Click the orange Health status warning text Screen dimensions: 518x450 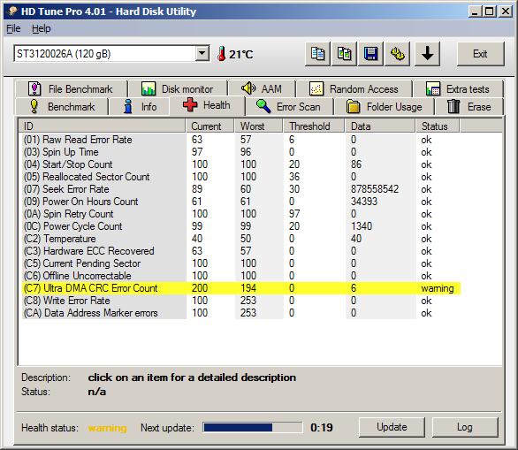[107, 428]
